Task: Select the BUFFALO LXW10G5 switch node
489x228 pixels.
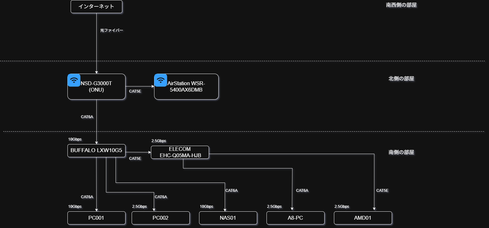Action: pos(96,151)
